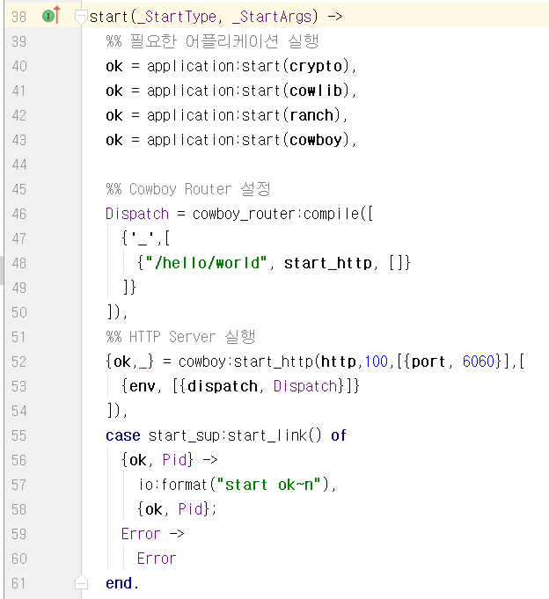Viewport: 549px width, 599px height.
Task: Click cowboy:start_http call on line 52
Action: [245, 362]
